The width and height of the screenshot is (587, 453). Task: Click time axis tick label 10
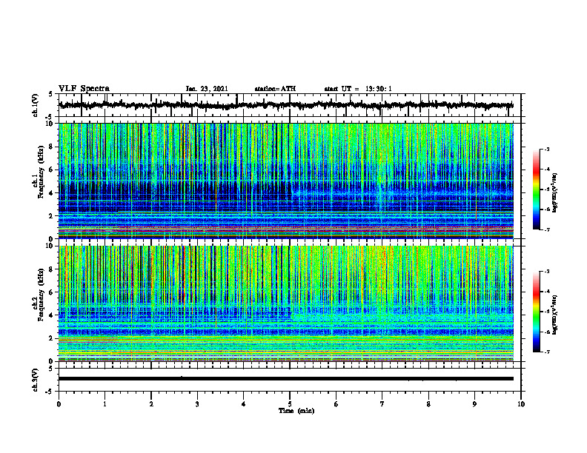tap(521, 404)
